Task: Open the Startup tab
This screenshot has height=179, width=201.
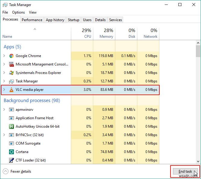Action: pyautogui.click(x=73, y=20)
